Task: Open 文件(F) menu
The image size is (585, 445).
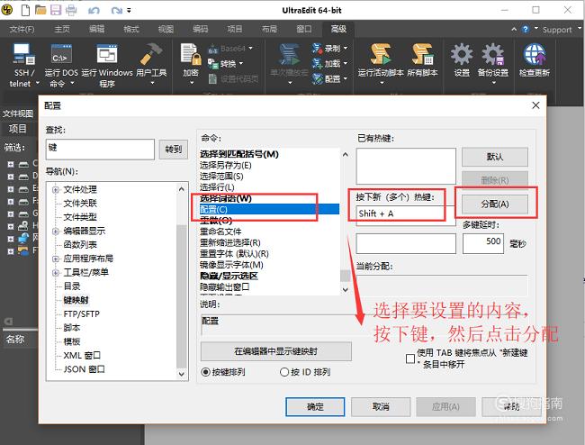Action: tap(22, 29)
